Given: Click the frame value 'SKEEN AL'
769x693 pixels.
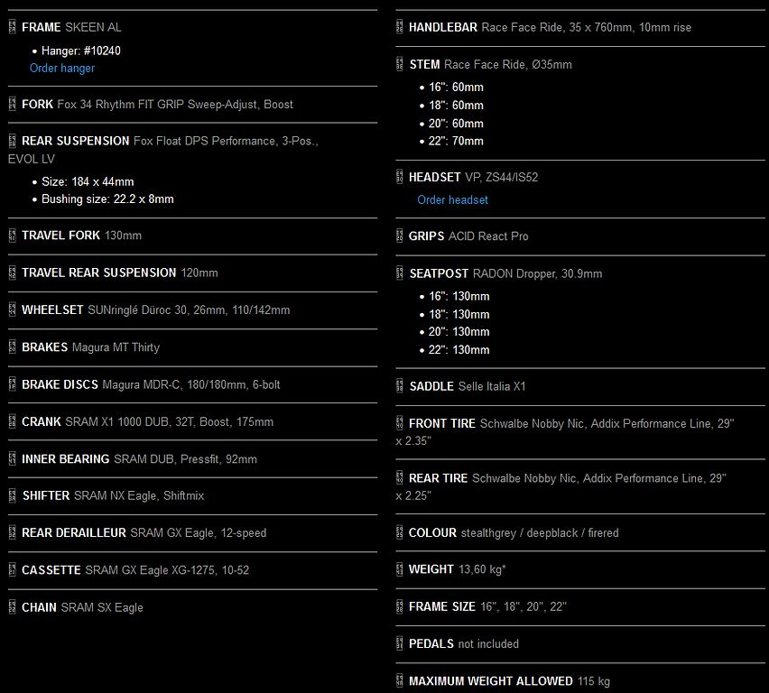Looking at the screenshot, I should tap(93, 27).
